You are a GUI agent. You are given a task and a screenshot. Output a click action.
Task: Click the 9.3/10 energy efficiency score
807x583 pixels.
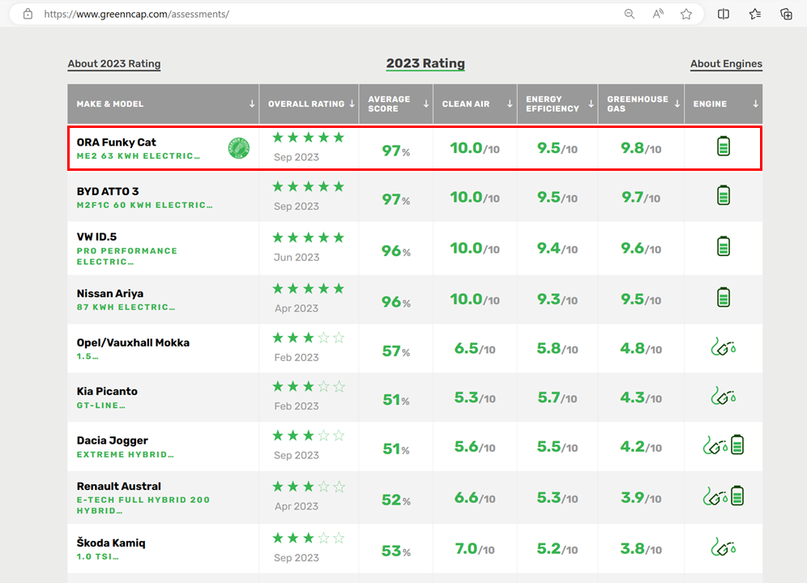pyautogui.click(x=557, y=299)
